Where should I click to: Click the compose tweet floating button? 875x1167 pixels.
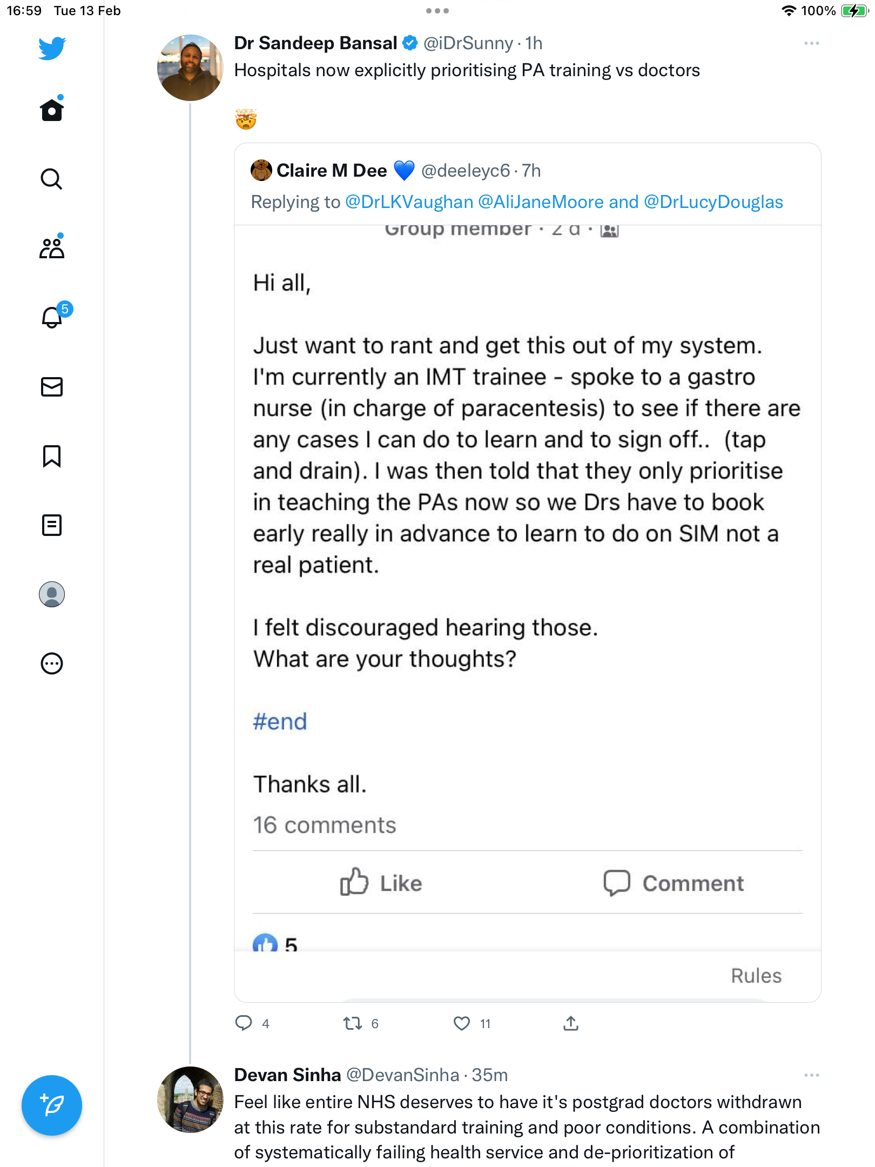(x=52, y=1105)
